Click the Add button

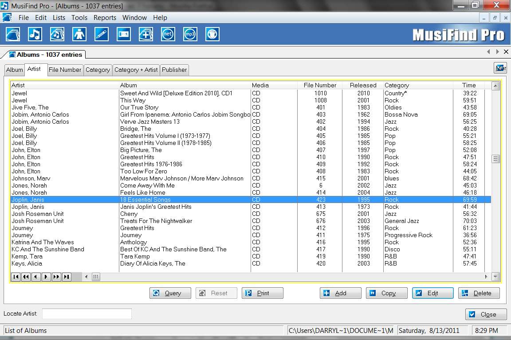(x=341, y=293)
